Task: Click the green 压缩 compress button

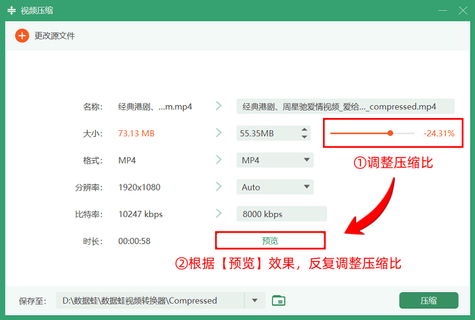Action: click(429, 300)
